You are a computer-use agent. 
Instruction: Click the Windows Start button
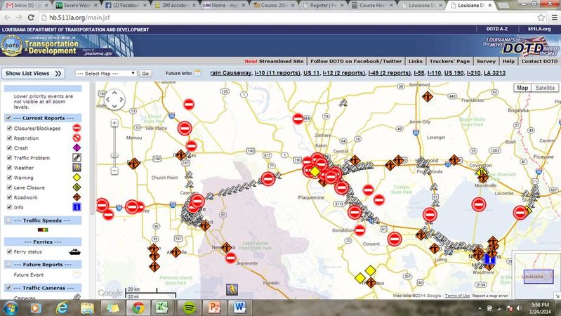(10, 308)
